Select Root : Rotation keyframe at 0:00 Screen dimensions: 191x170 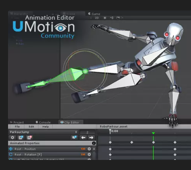coord(110,155)
